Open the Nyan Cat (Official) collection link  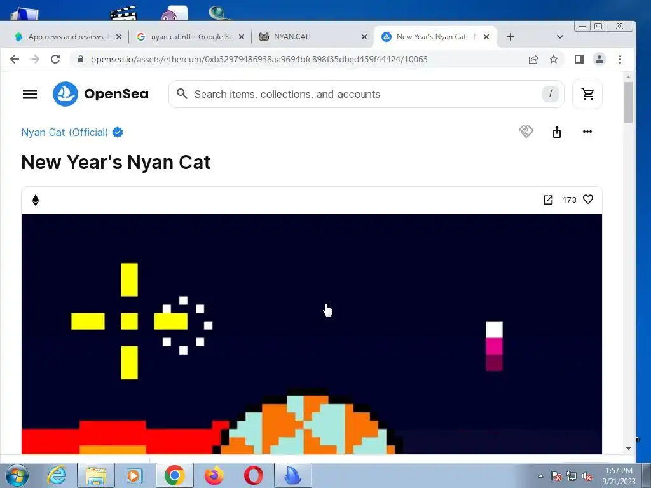(64, 132)
